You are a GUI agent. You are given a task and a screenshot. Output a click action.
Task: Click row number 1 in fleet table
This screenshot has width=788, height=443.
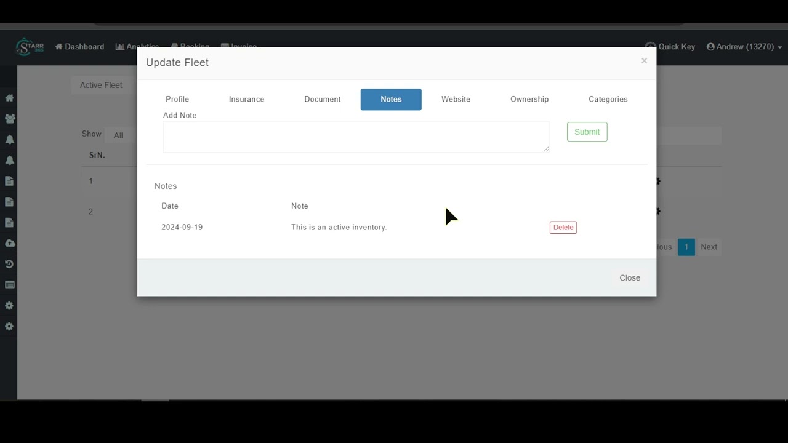click(x=90, y=181)
